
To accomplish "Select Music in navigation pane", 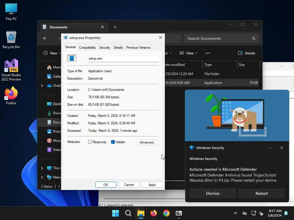I will (x=54, y=140).
